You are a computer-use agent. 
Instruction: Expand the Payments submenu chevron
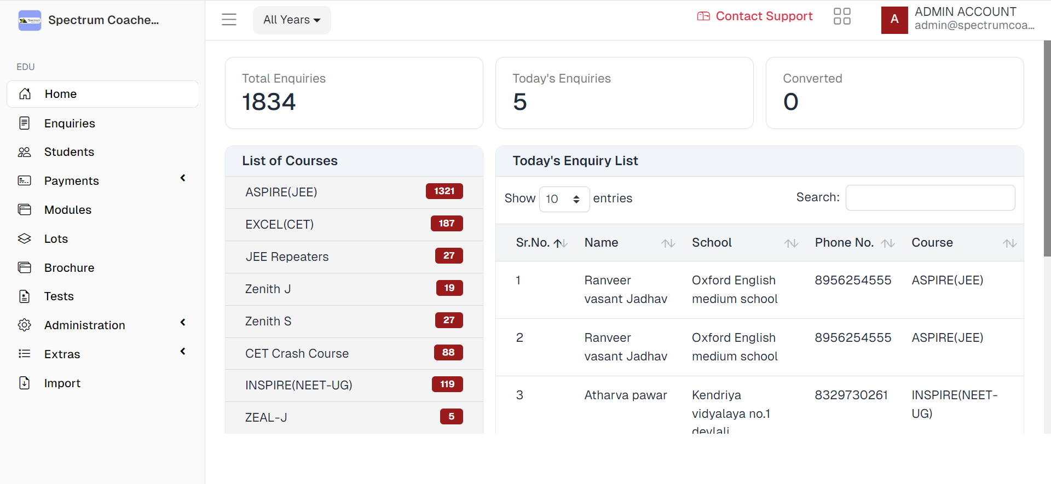point(183,178)
